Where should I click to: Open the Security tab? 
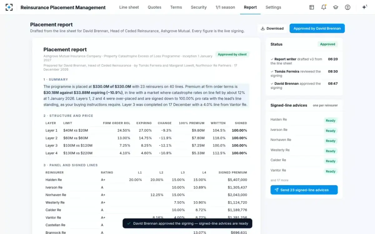point(199,7)
